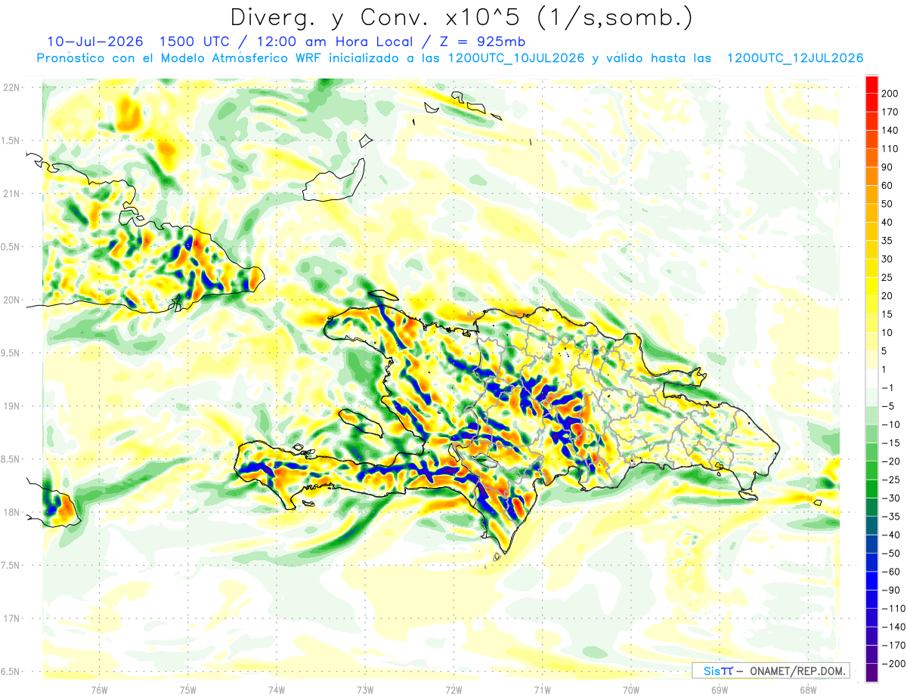This screenshot has height=700, width=907.
Task: Click the '71W' longitude label
Action: [x=542, y=689]
